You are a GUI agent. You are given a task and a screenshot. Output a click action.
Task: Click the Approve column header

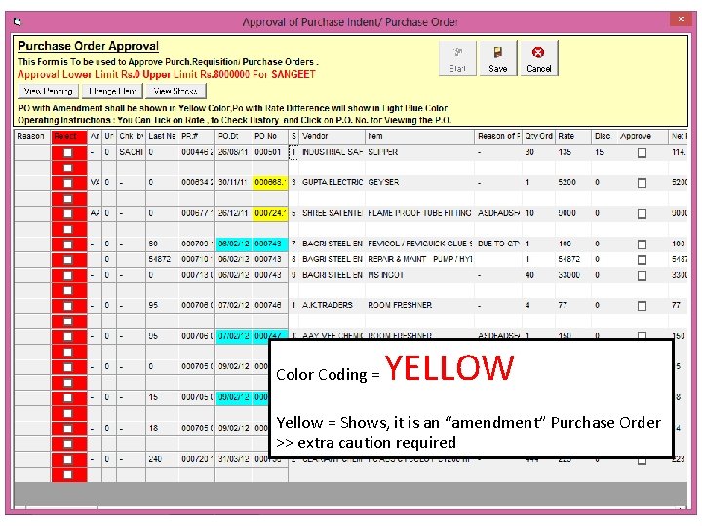point(642,136)
